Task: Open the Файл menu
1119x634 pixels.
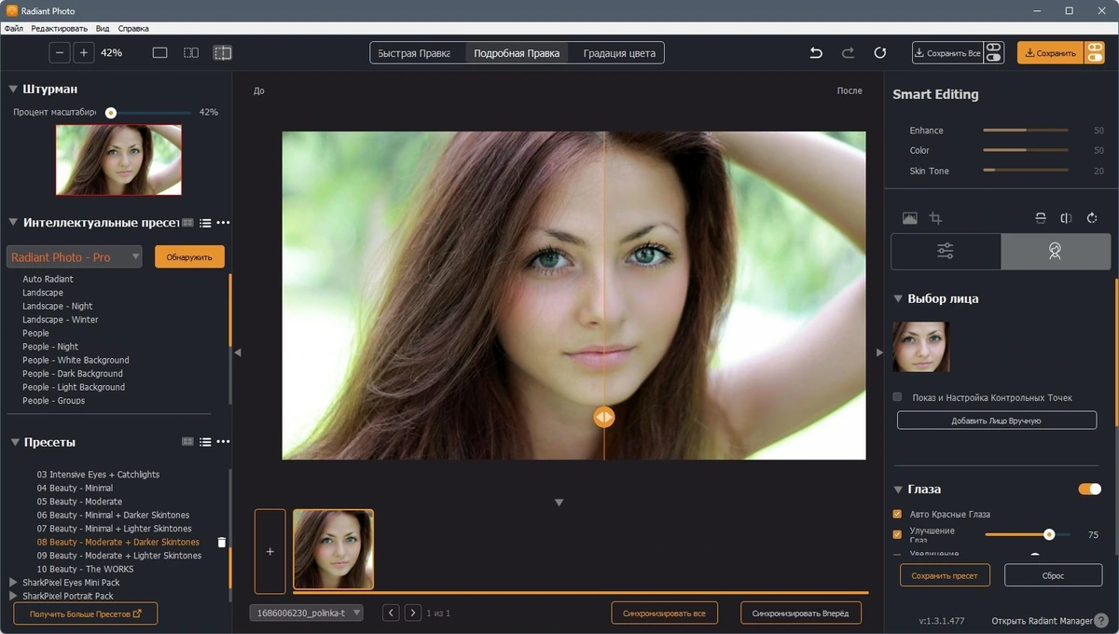Action: click(x=13, y=29)
